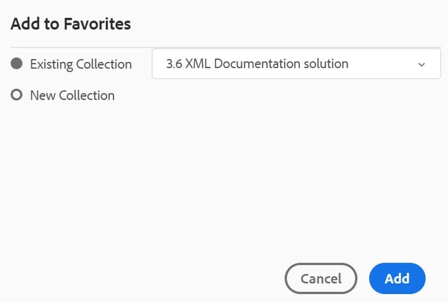This screenshot has height=303, width=448.
Task: Expand the '3.6 XML Documentation solution' combo box
Action: click(x=296, y=64)
